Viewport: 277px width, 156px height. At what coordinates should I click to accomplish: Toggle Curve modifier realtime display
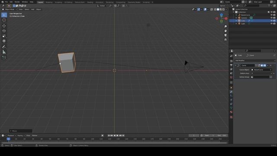[262, 65]
